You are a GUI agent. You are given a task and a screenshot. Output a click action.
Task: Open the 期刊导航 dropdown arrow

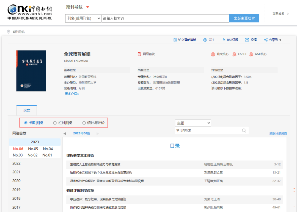pos(87,7)
